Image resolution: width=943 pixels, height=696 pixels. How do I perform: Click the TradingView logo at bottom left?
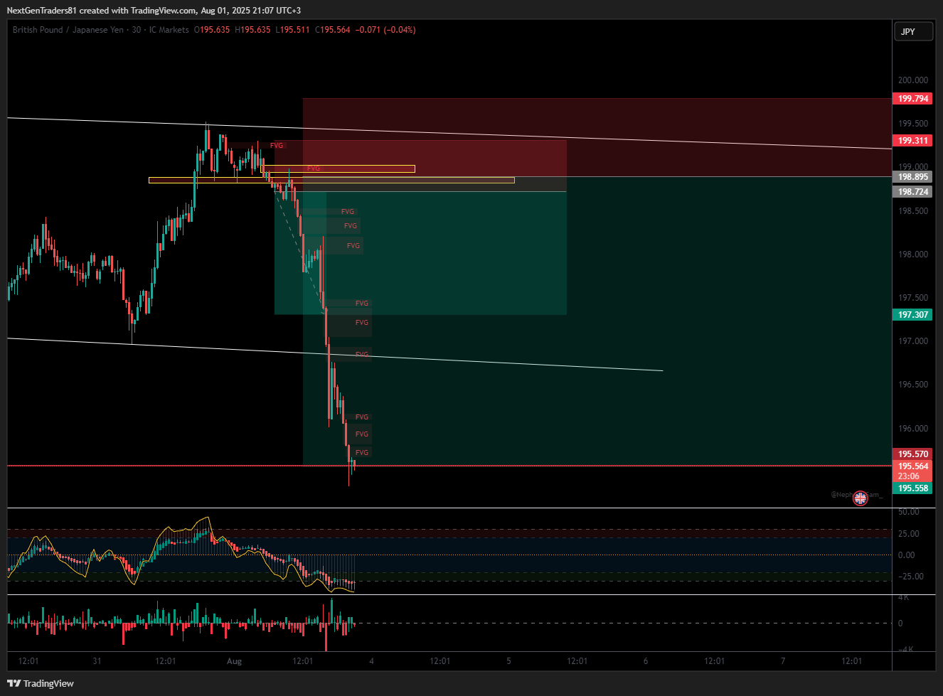click(41, 683)
